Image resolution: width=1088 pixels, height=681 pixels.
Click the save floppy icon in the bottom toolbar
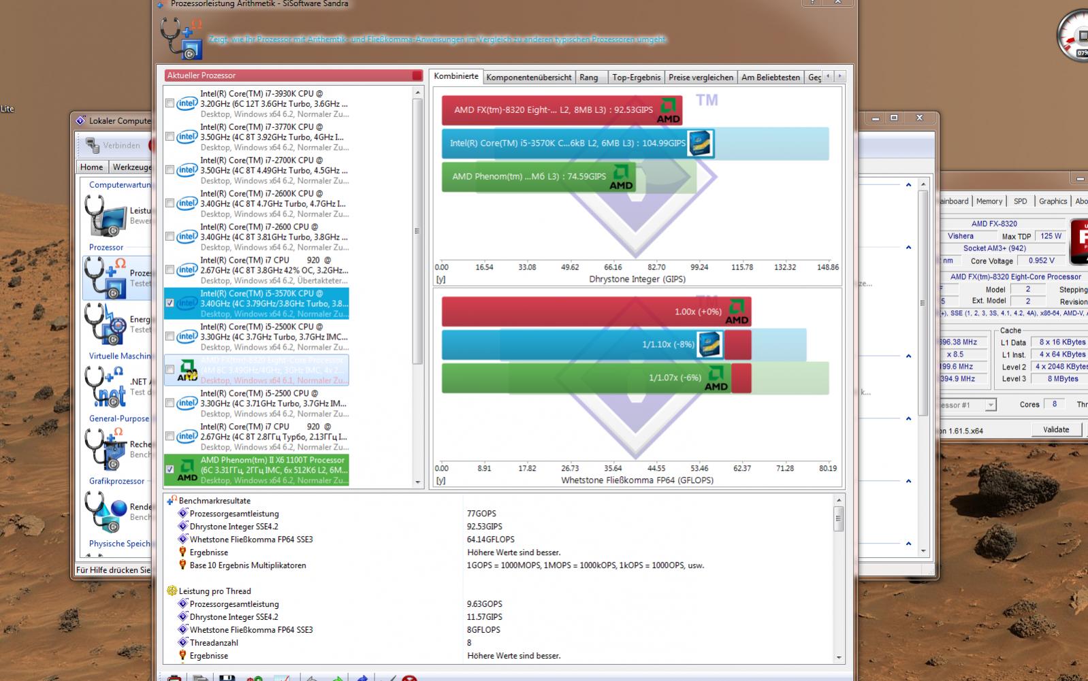[x=227, y=678]
